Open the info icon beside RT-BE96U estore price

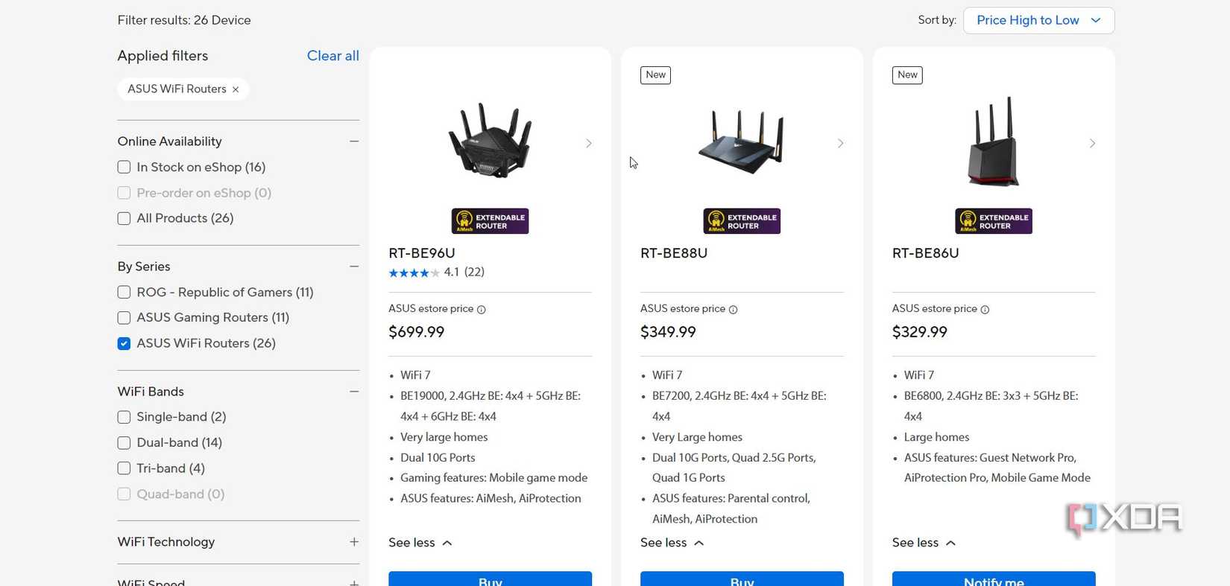point(482,309)
